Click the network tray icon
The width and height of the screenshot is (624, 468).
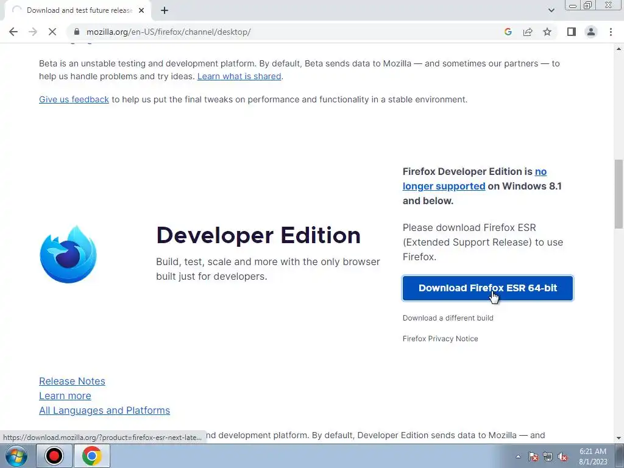548,456
